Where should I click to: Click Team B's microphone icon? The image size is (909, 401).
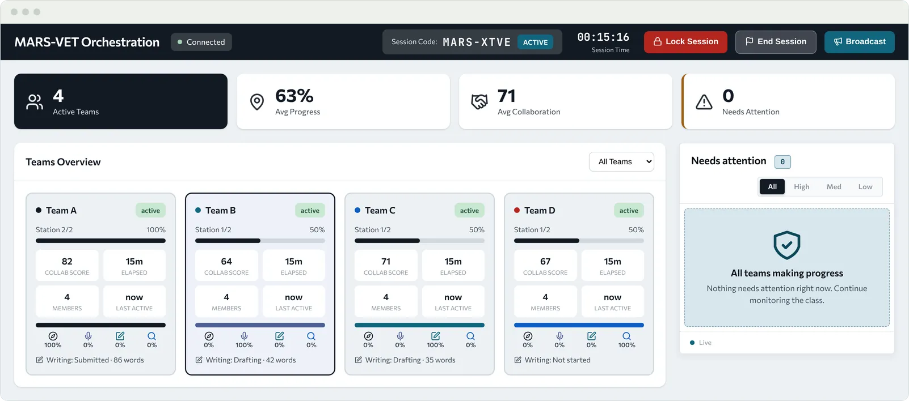pyautogui.click(x=244, y=336)
